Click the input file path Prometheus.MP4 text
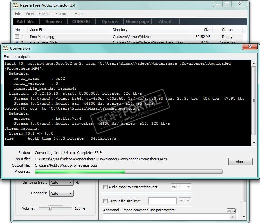260x223 pixels. [101, 159]
